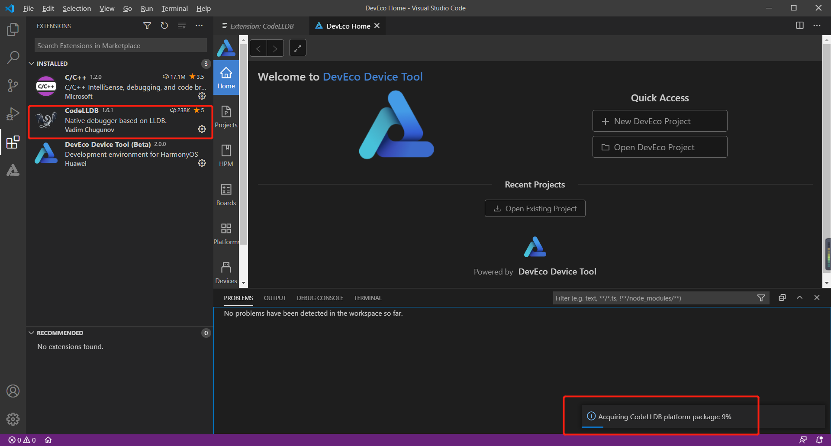Open Extensions panel more actions menu
The height and width of the screenshot is (446, 831).
click(199, 26)
